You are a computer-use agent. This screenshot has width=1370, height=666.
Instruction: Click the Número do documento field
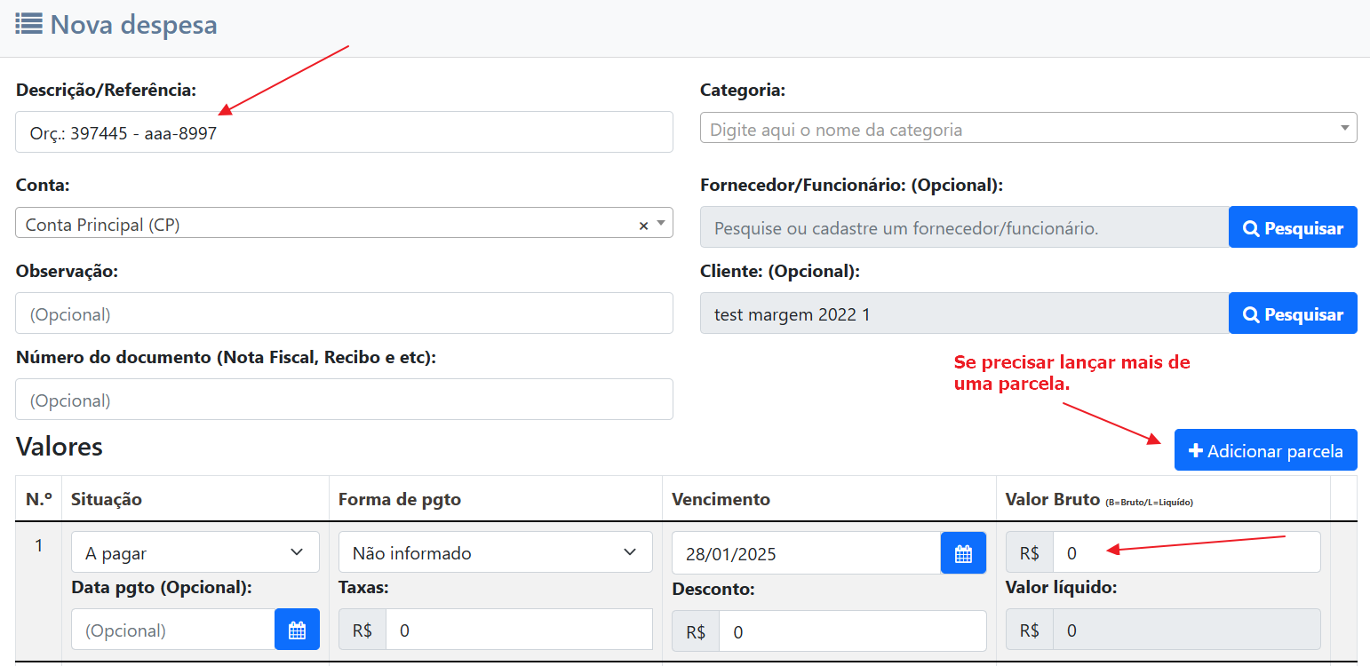point(344,400)
